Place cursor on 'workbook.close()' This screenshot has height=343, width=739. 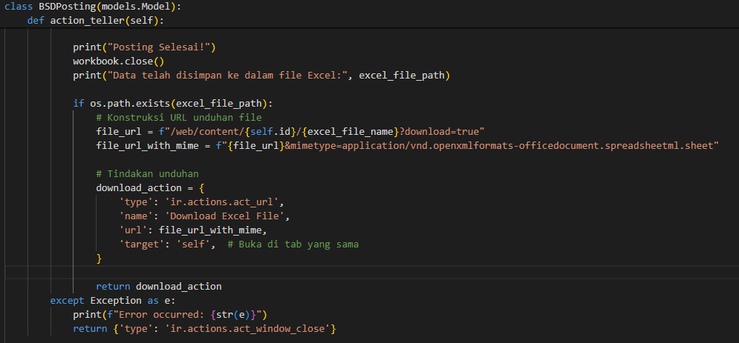click(x=118, y=61)
